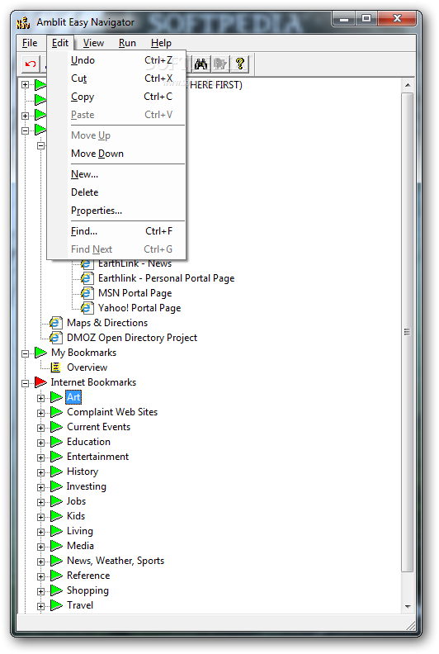Expand the plus box of the HERE FIRST row
Screen dimensions: 439x654
(26, 85)
